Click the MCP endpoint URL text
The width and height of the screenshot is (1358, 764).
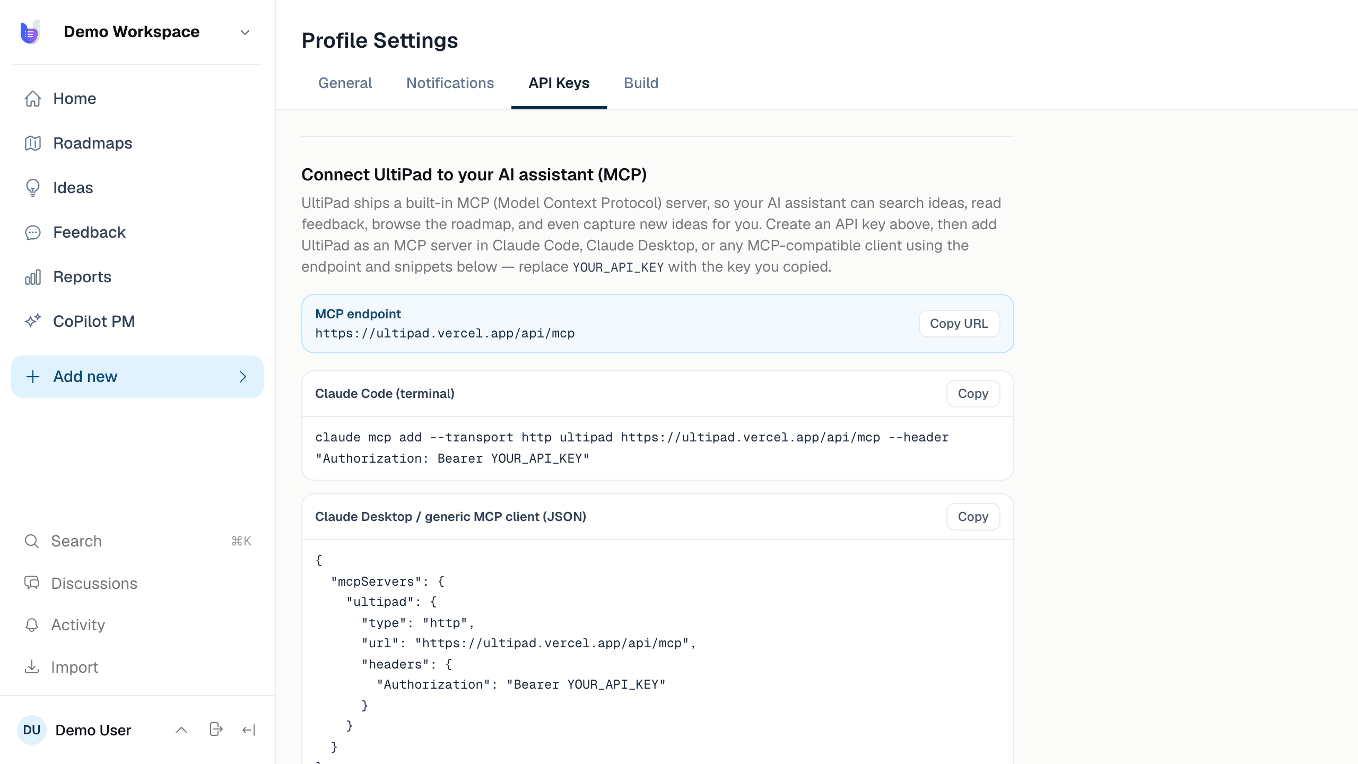click(x=445, y=333)
